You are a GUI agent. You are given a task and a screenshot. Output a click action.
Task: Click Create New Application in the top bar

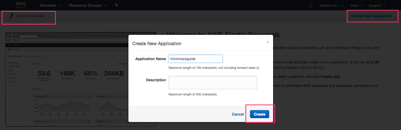tap(371, 16)
